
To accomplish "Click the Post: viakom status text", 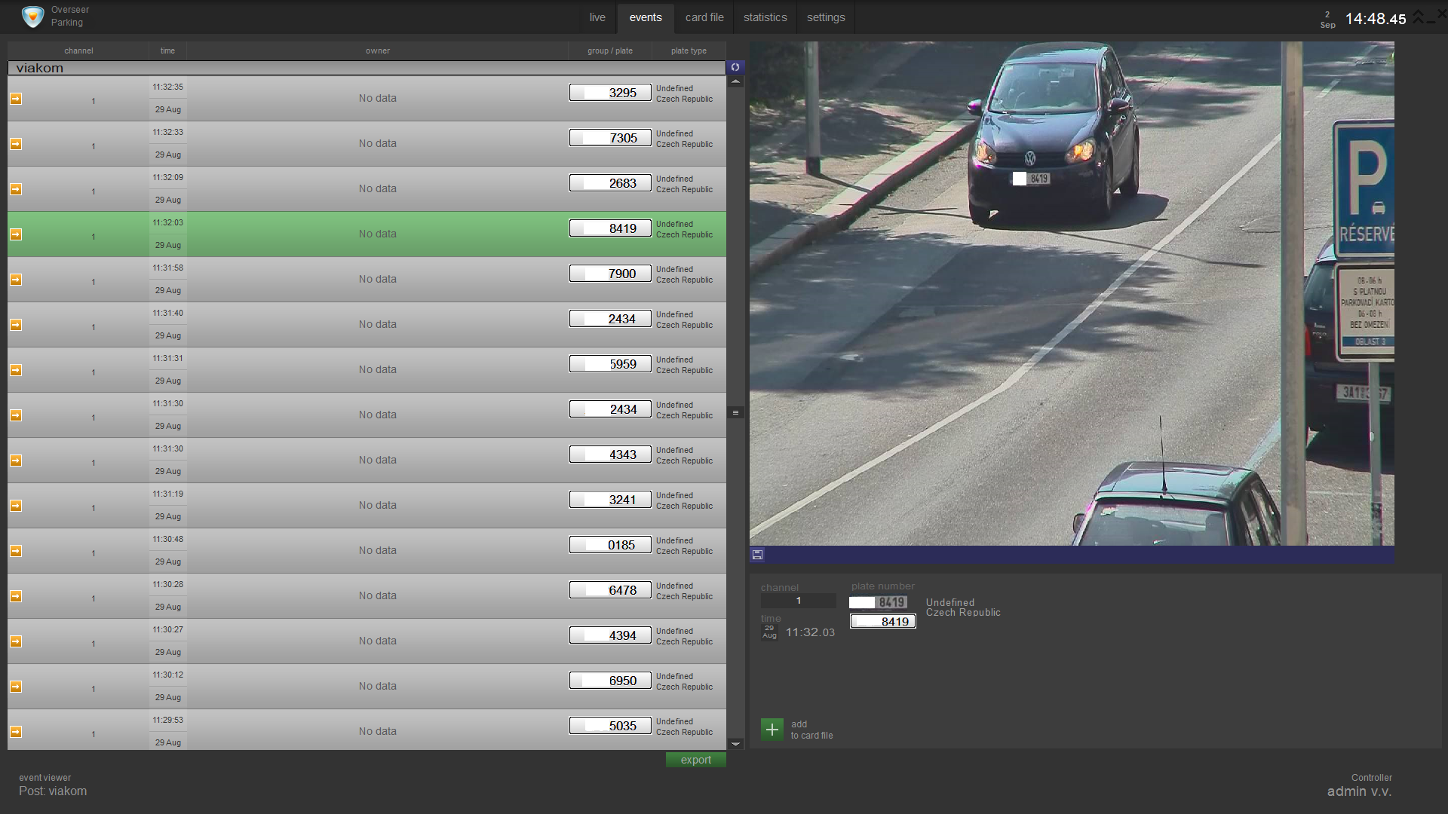I will click(53, 791).
